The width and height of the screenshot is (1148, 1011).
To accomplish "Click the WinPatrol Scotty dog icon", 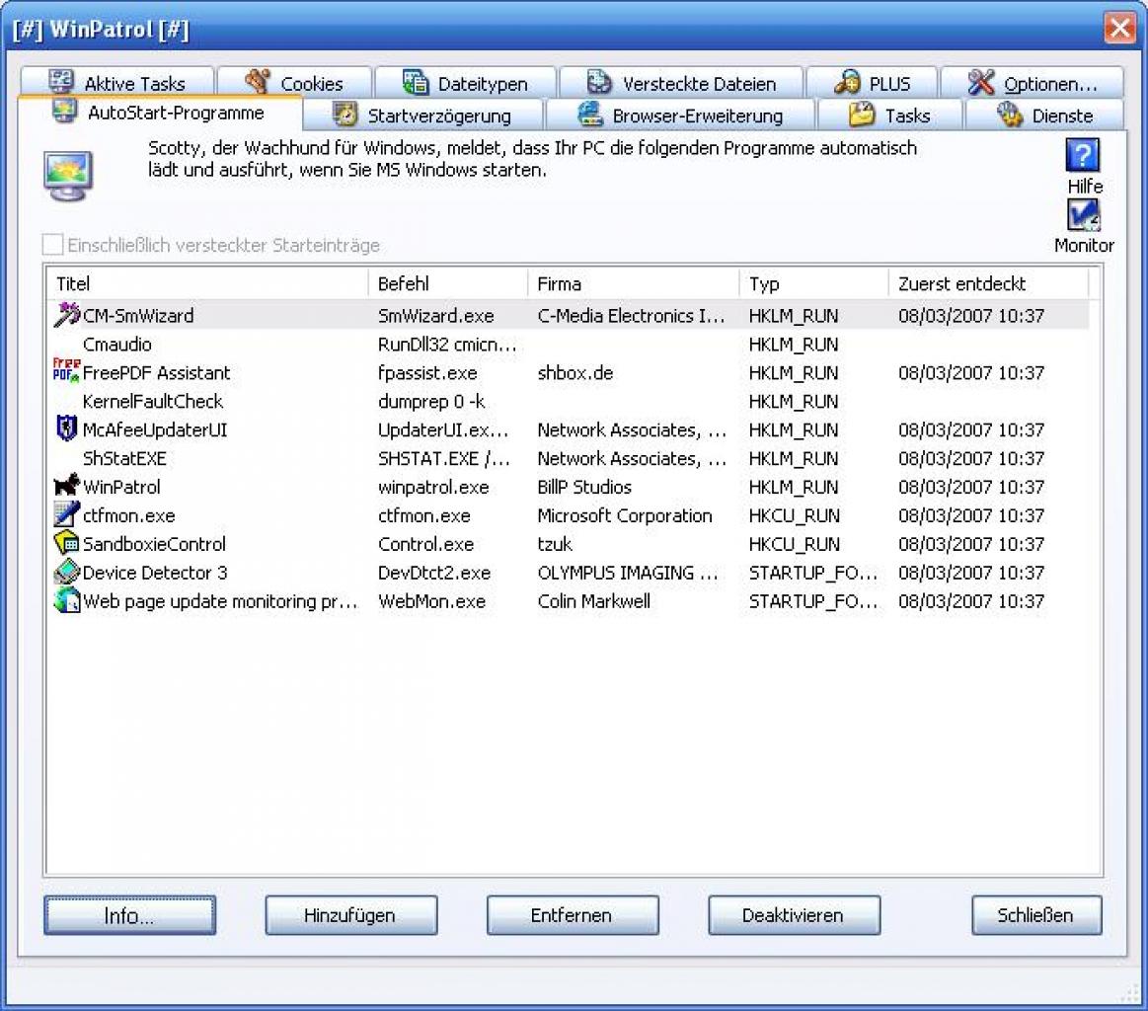I will coord(66,486).
